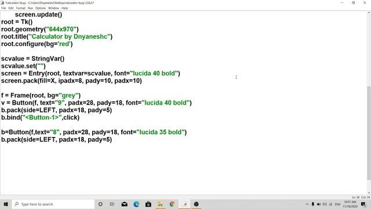
Task: Open the OBS Studio taskbar icon
Action: [197, 204]
